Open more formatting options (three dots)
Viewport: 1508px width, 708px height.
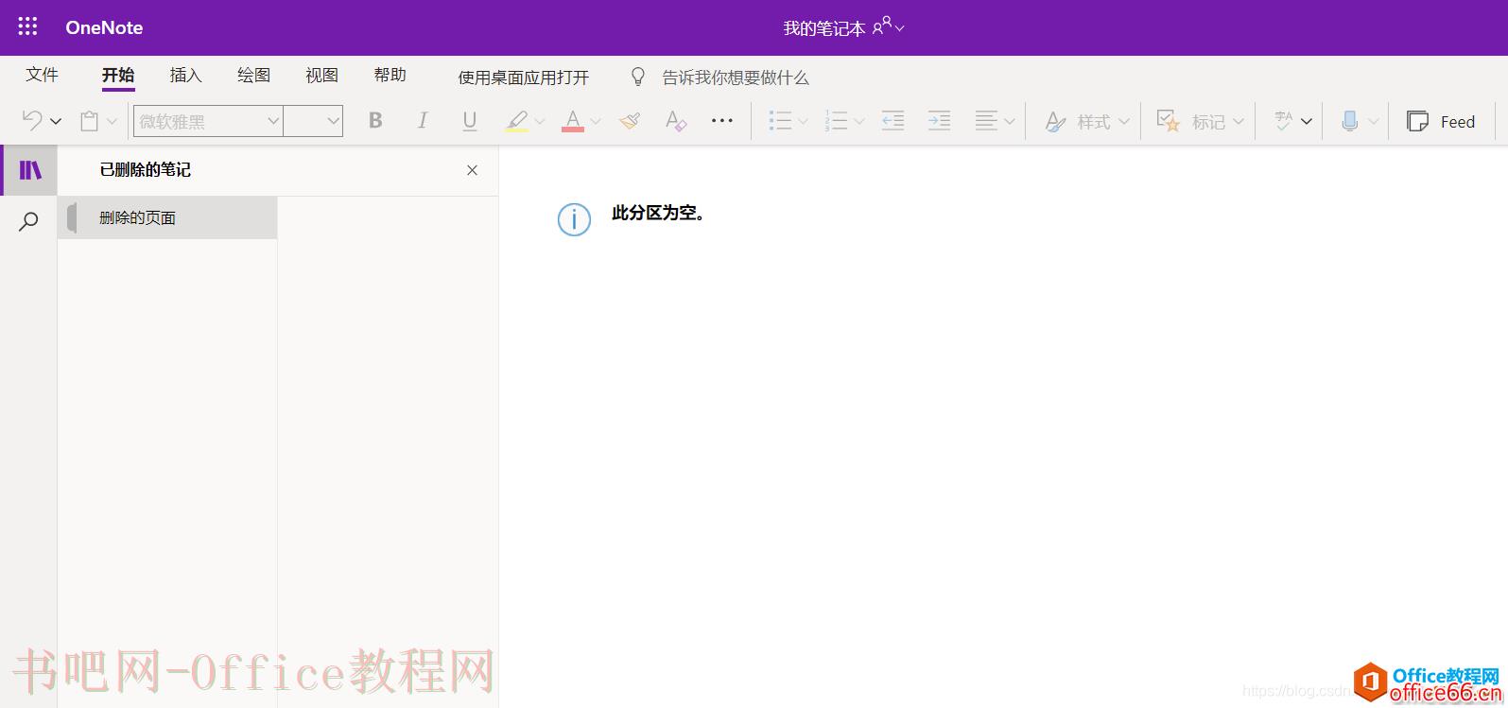[722, 121]
